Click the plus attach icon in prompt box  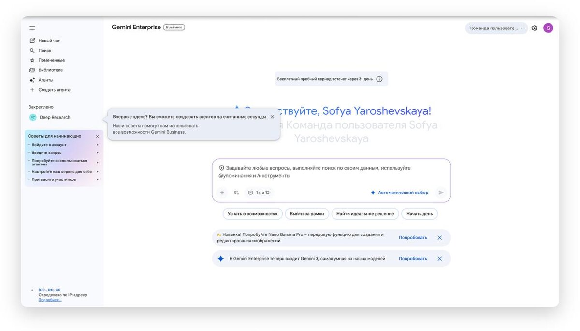click(x=222, y=193)
